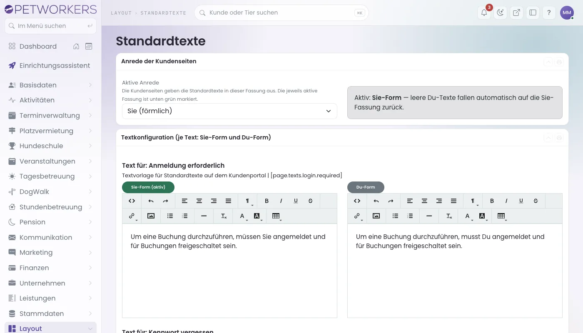The width and height of the screenshot is (583, 333).
Task: Open help via the question mark icon
Action: coord(549,12)
